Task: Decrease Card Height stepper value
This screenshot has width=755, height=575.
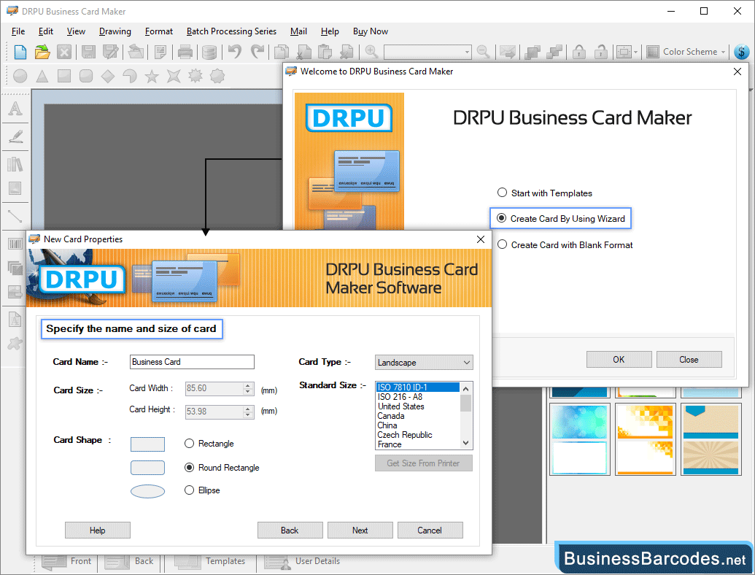Action: (x=248, y=414)
